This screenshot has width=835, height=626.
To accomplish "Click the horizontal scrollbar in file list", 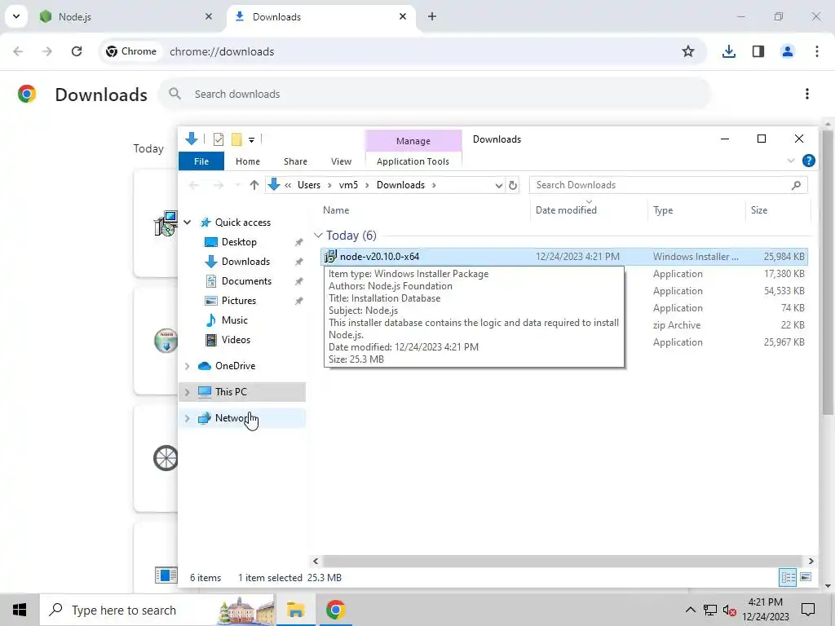I will (x=563, y=561).
